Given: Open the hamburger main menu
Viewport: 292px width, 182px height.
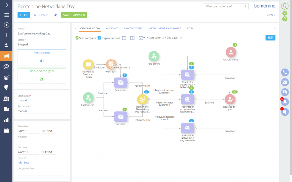Looking at the screenshot, I should tap(7, 15).
